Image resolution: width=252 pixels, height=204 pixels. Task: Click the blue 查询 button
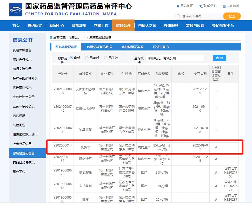click(220, 58)
